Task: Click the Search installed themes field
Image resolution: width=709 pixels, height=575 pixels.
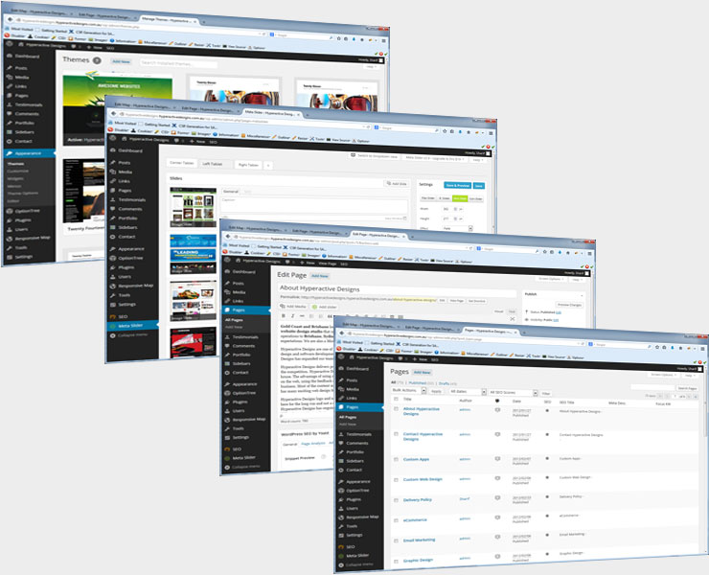Action: click(178, 63)
